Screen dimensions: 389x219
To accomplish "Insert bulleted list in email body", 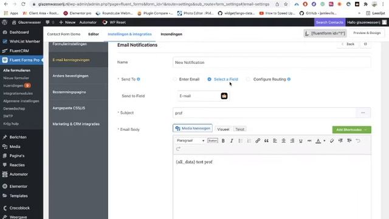I will [x=241, y=141].
